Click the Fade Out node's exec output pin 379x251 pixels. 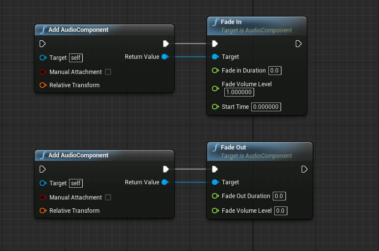305,170
